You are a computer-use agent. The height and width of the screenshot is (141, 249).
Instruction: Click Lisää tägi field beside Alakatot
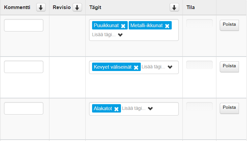point(133,109)
